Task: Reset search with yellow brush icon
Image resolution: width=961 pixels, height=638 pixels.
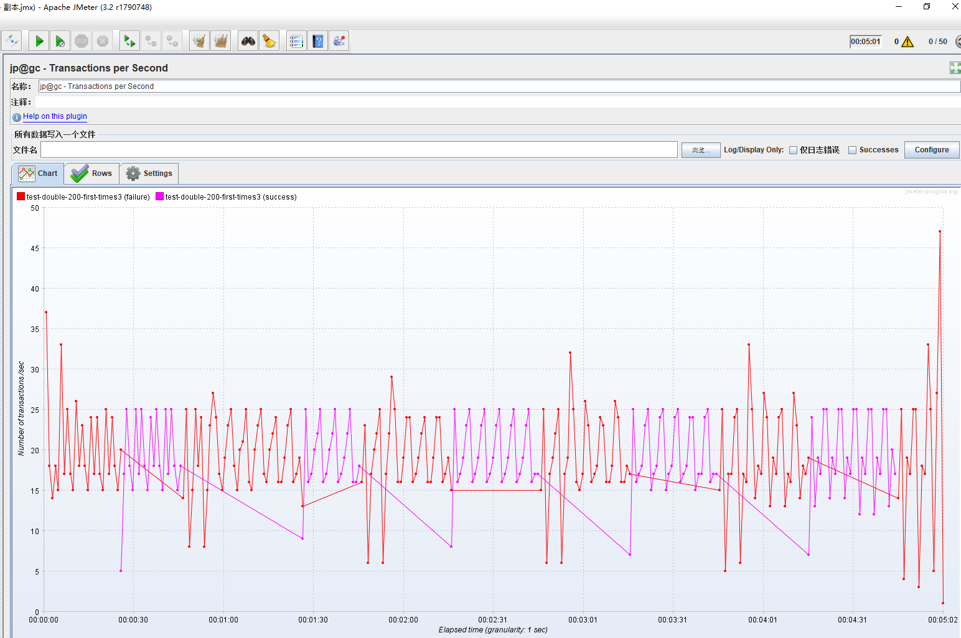Action: coord(269,41)
